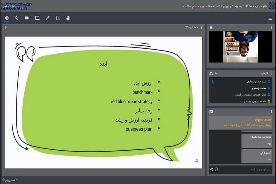Turn on the webcam from the toolbar
The image size is (276, 184).
click(27, 18)
